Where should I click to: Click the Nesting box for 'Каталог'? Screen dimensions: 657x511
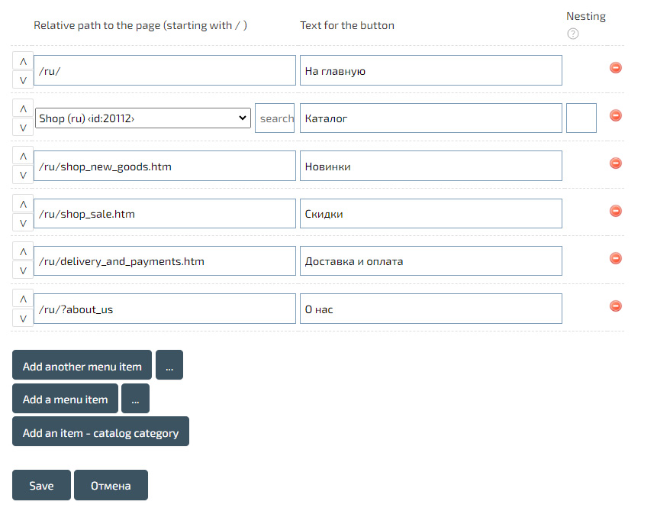click(x=581, y=118)
